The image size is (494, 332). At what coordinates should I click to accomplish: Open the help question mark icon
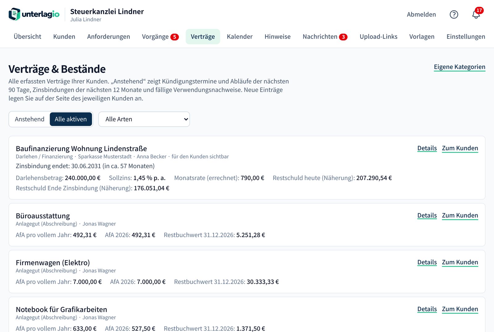coord(454,15)
